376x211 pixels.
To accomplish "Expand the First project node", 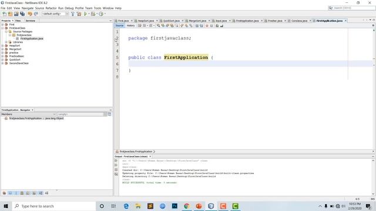I will click(2, 25).
